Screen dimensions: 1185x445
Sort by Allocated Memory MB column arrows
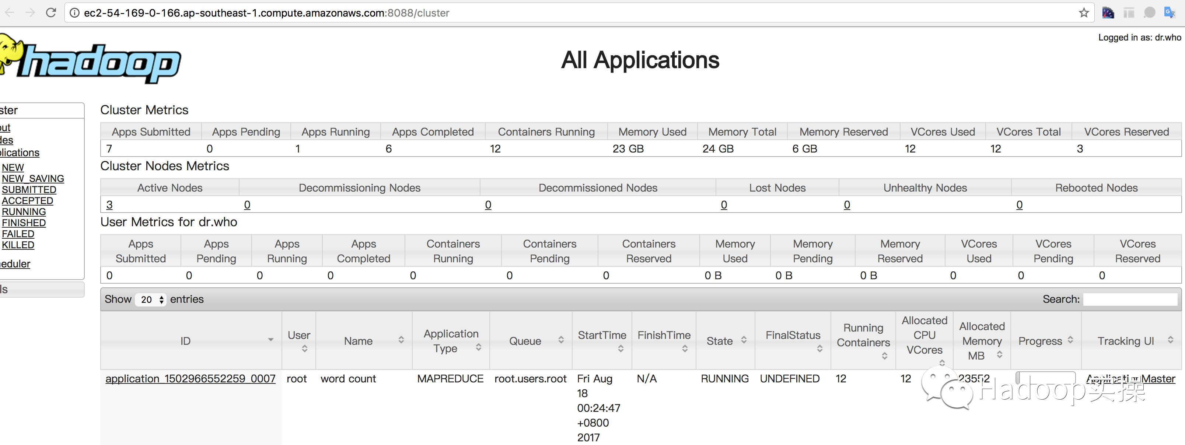(1000, 355)
